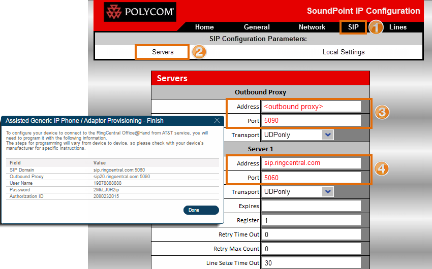Screen dimensions: 432x269
Task: Select SIP Domain value sip.ringcentral.com:5060
Action: coord(119,170)
